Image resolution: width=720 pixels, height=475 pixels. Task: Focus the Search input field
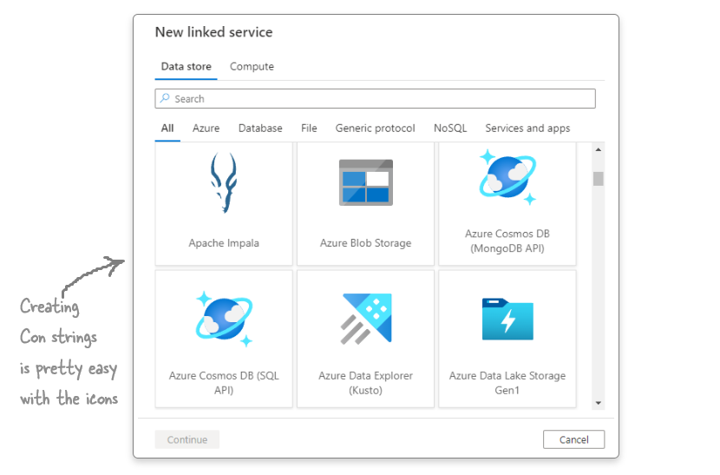click(x=375, y=99)
